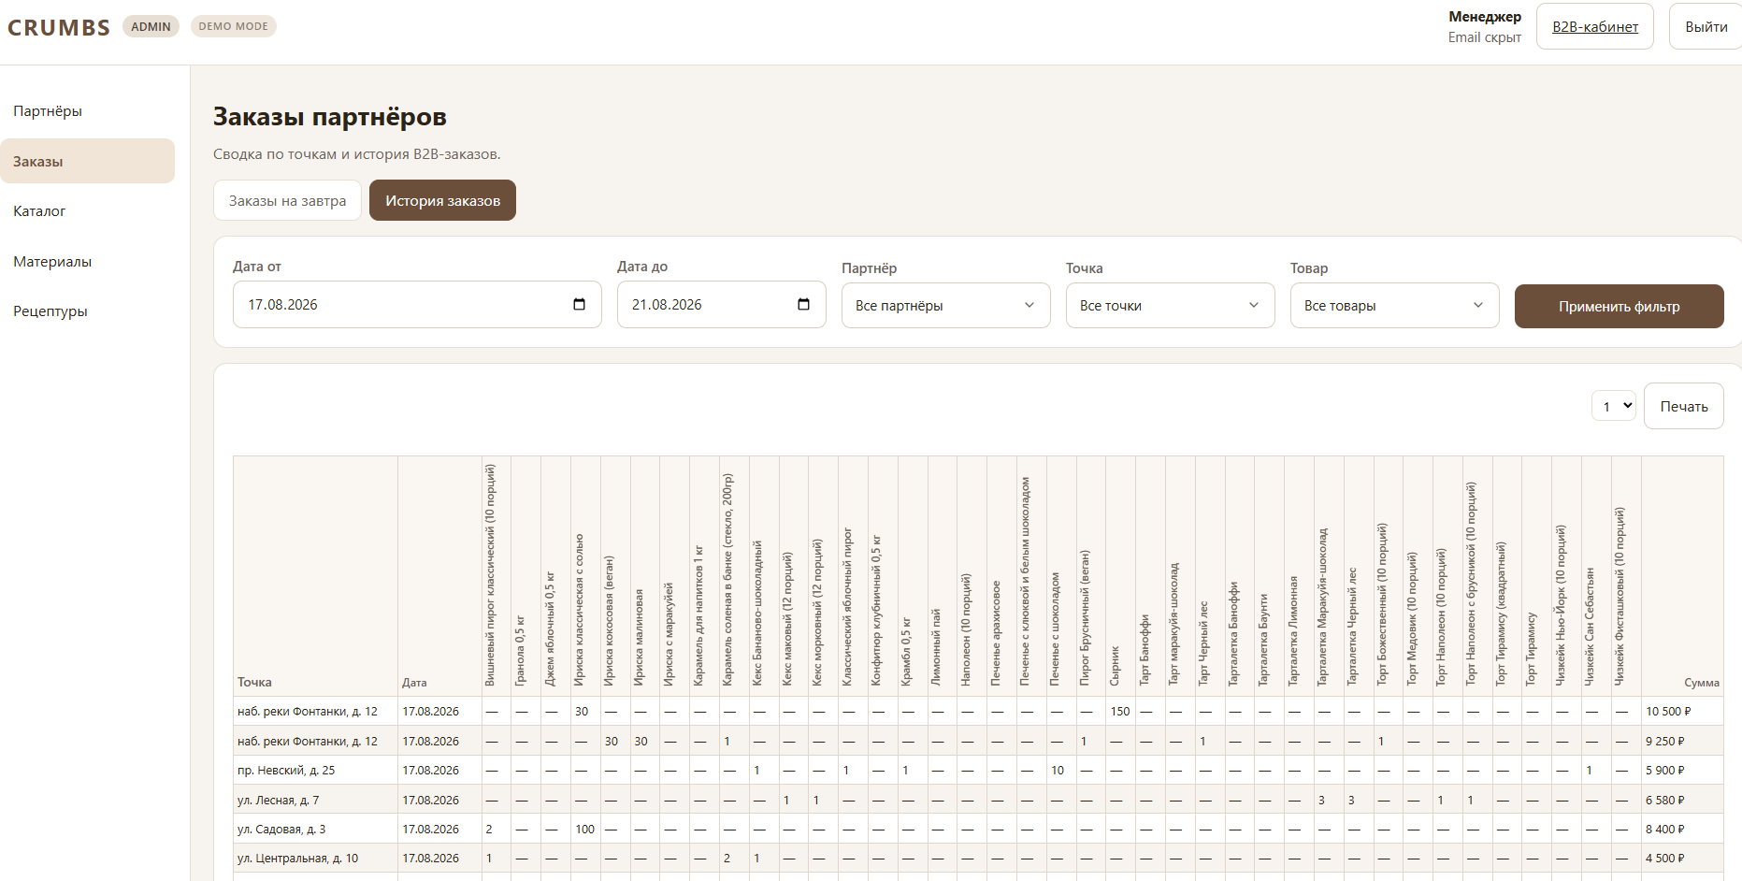
Task: Click the CRUMBS logo
Action: [x=59, y=28]
